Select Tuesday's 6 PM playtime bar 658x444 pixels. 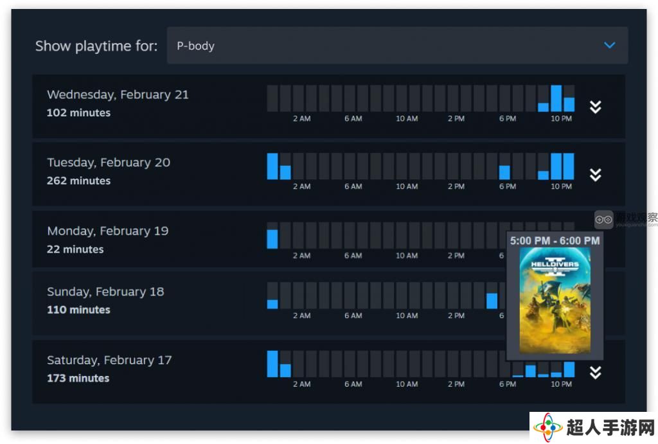point(504,172)
